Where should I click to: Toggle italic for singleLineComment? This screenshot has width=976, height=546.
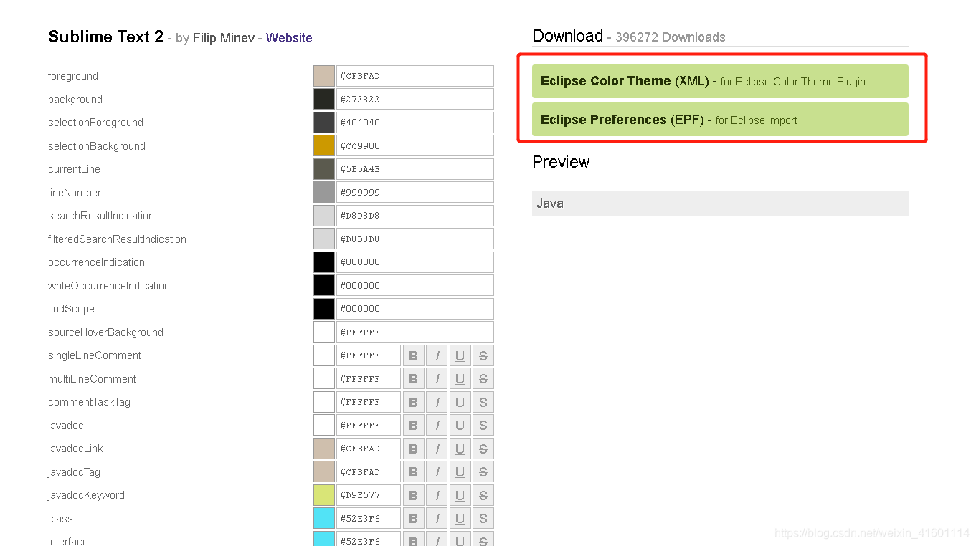pyautogui.click(x=437, y=355)
